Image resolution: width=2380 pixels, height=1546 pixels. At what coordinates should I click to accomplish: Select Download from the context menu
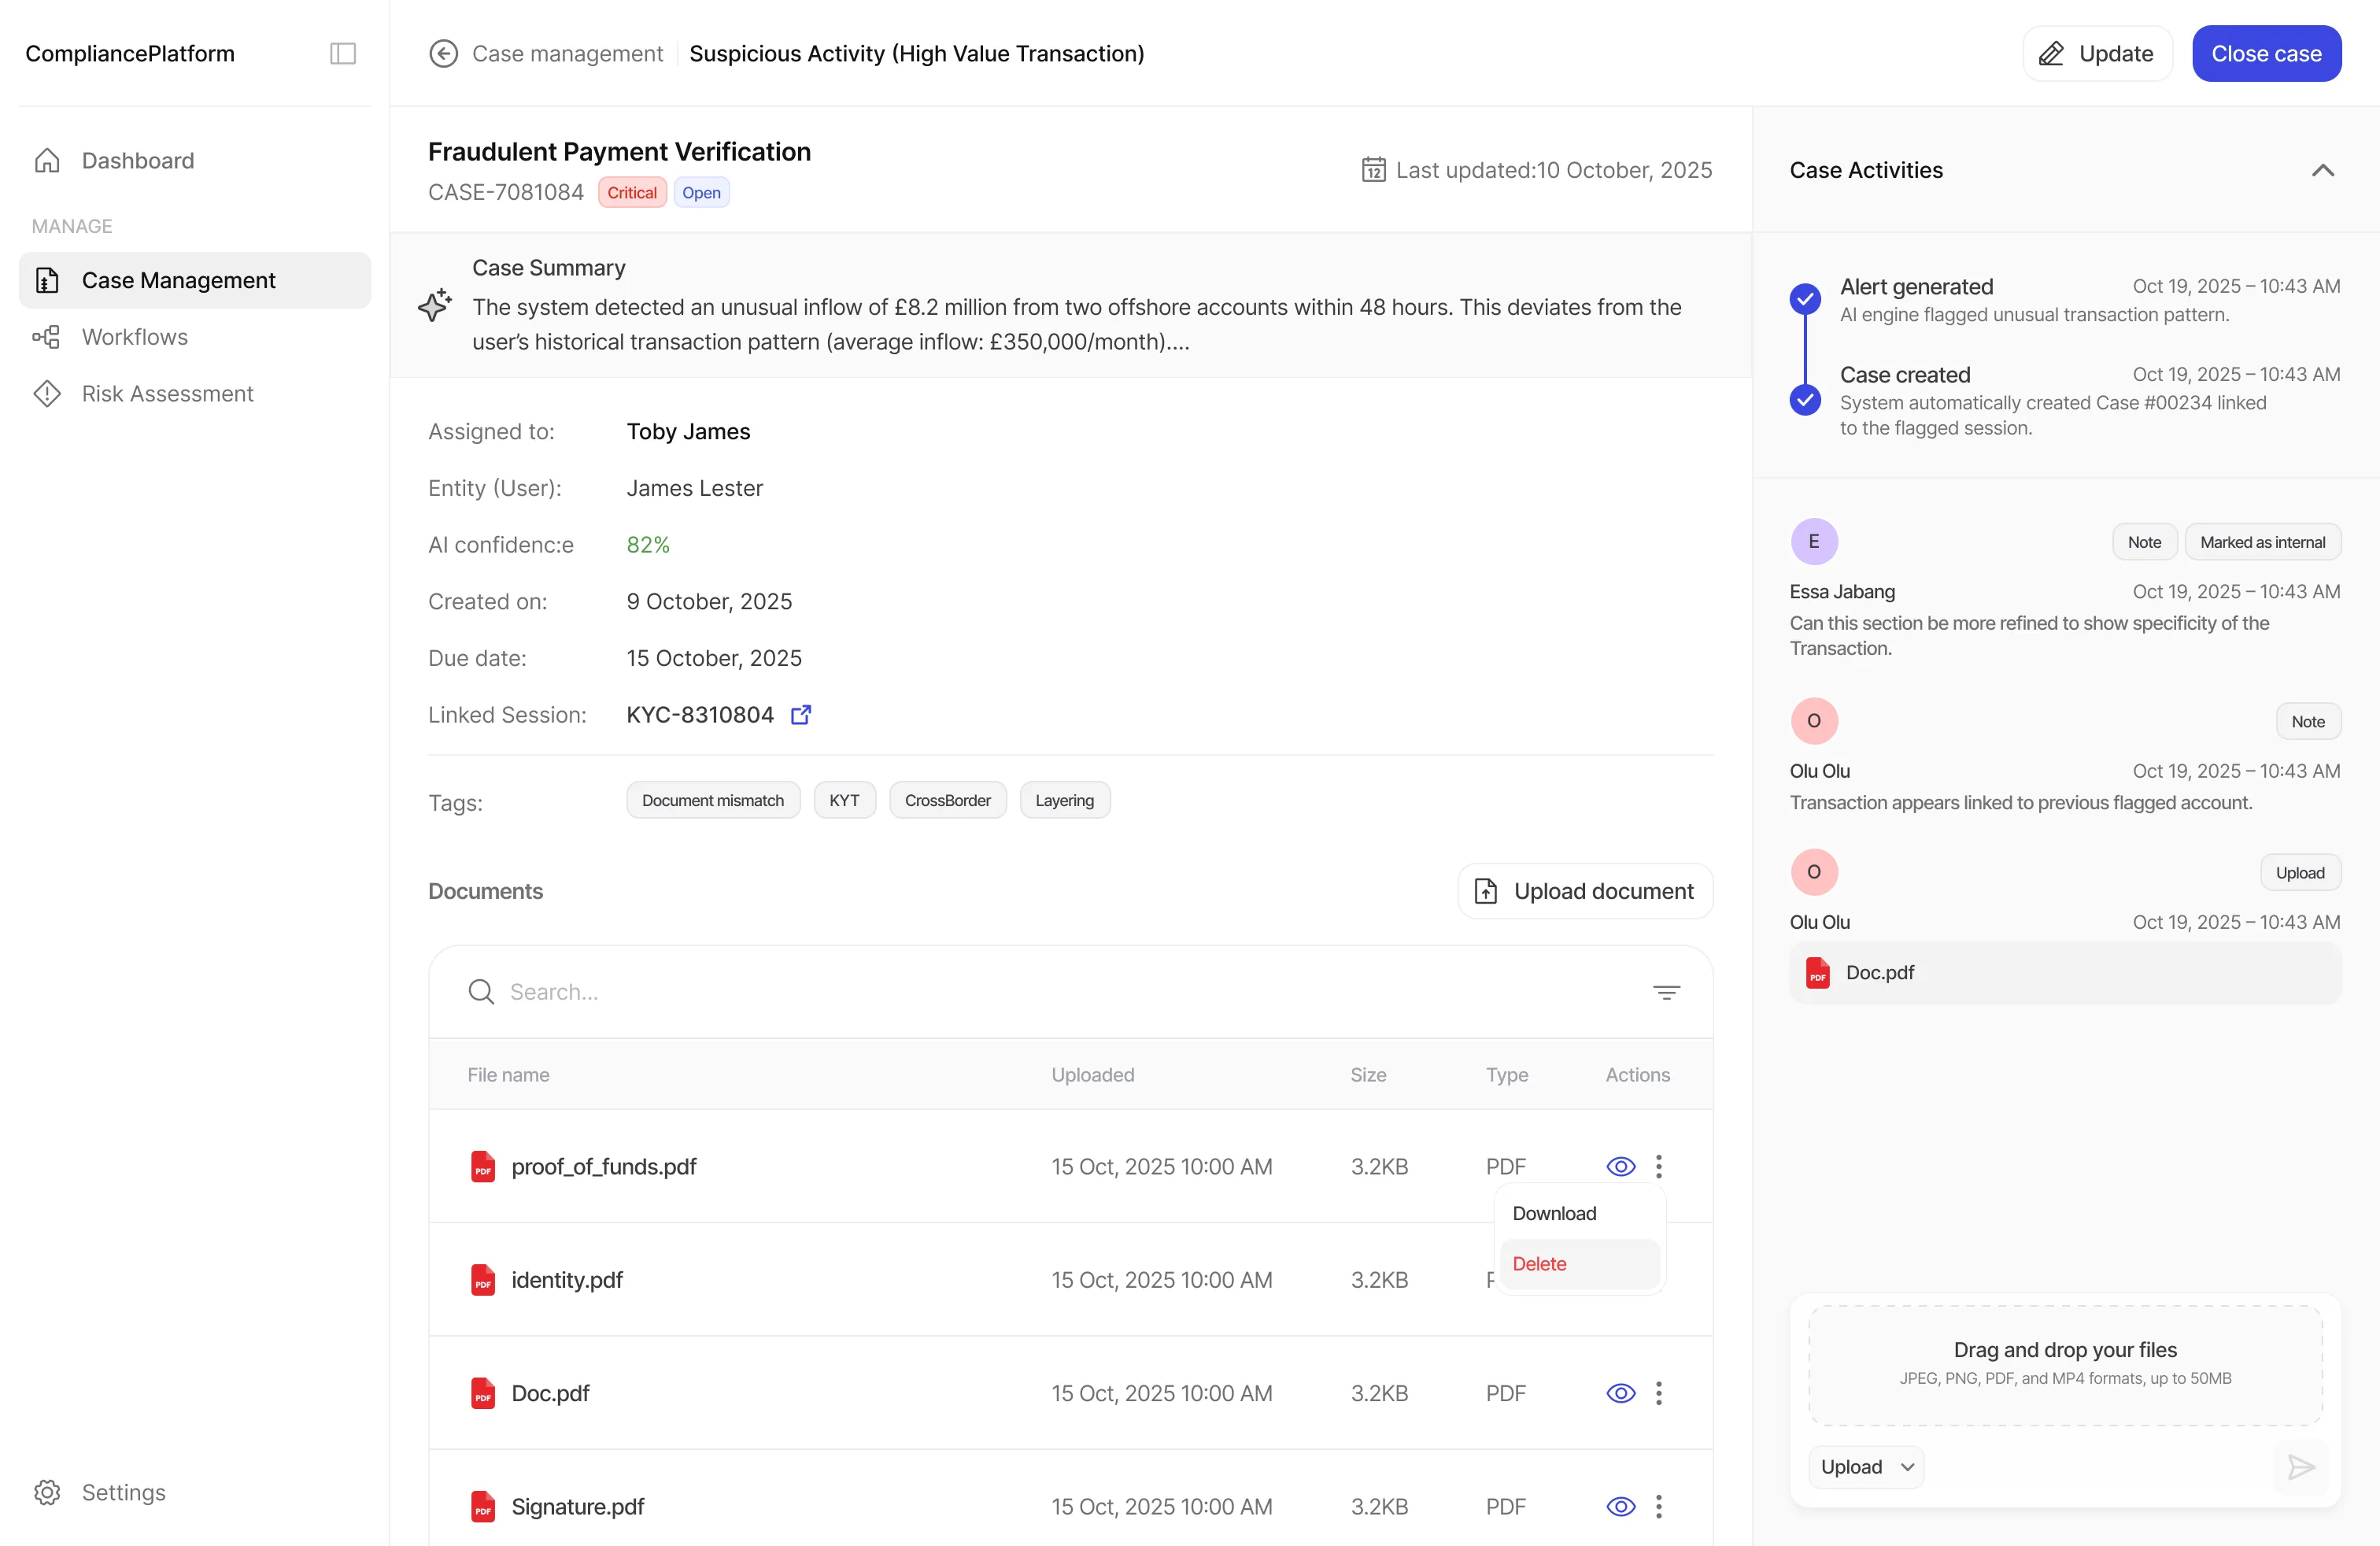point(1554,1213)
